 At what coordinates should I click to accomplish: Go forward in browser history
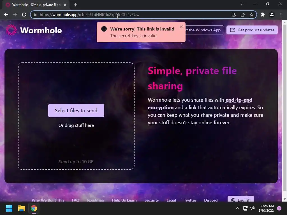coord(15,15)
